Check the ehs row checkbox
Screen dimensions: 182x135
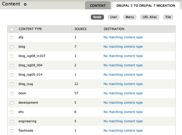(x=12, y=112)
